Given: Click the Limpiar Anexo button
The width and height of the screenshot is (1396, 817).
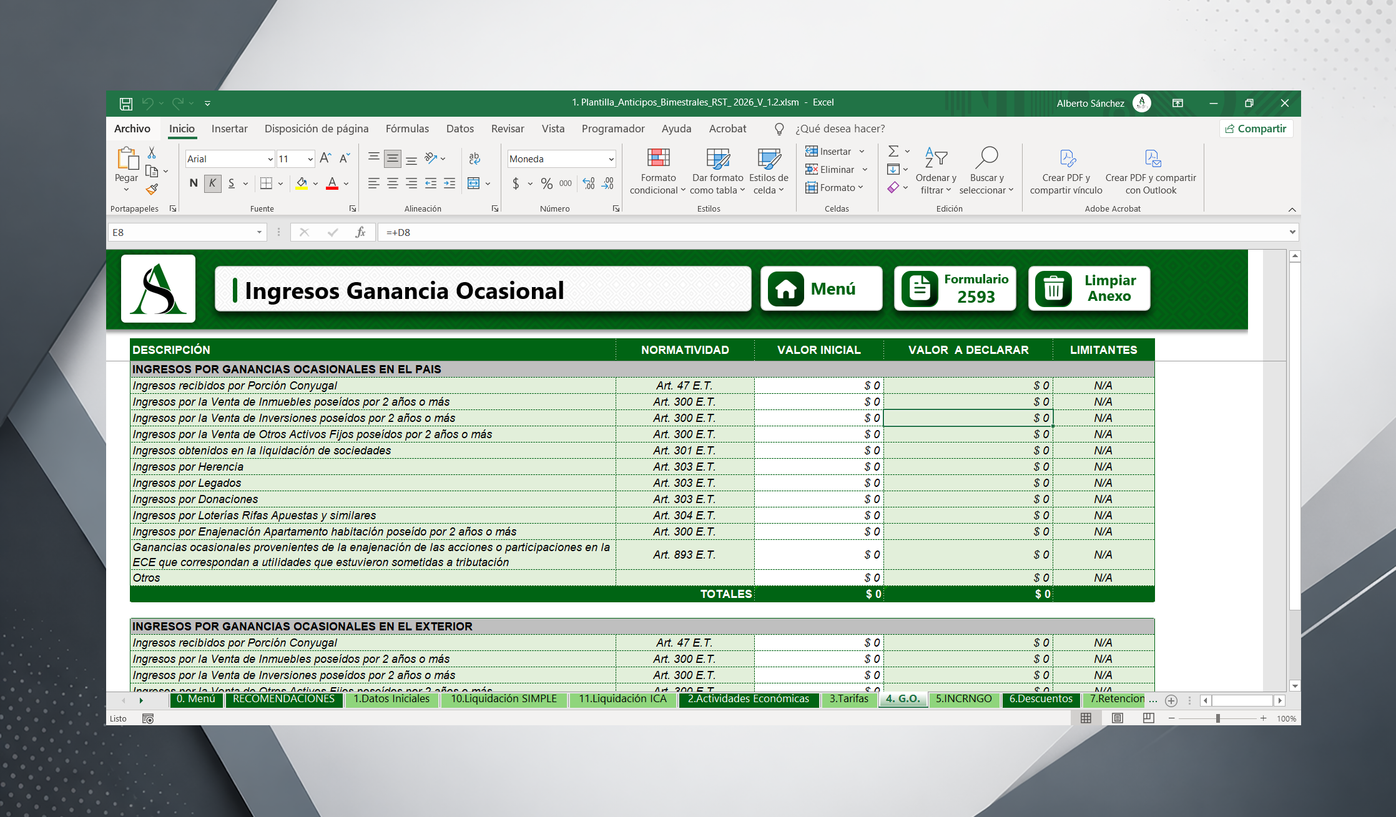Looking at the screenshot, I should tap(1089, 288).
